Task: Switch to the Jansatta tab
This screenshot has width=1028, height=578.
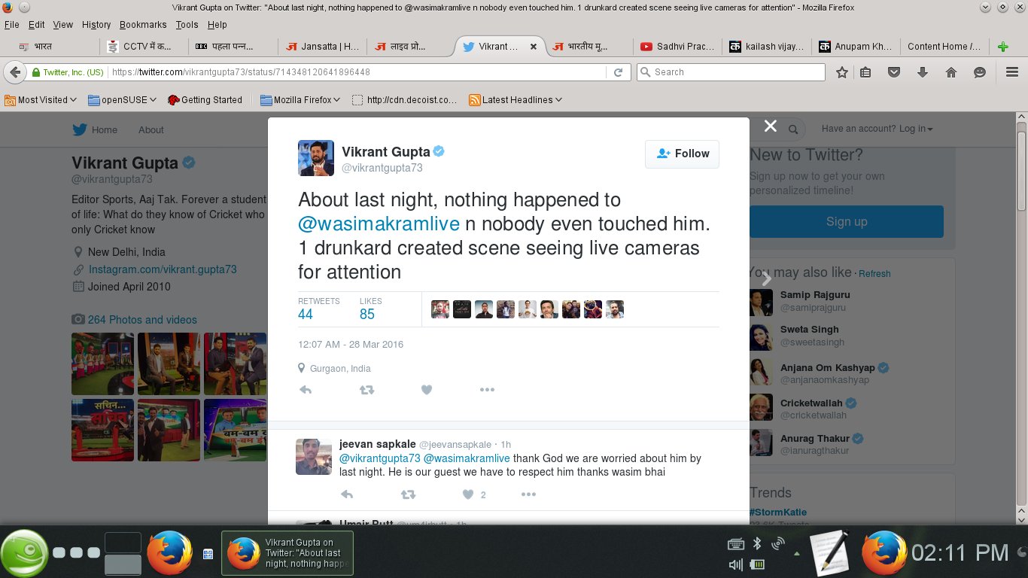Action: point(324,47)
